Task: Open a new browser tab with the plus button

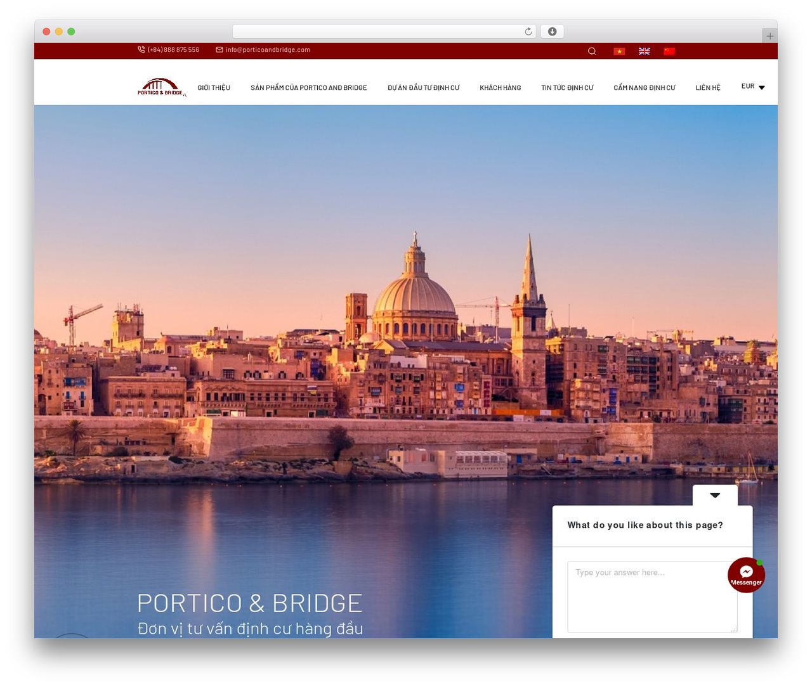Action: (769, 36)
